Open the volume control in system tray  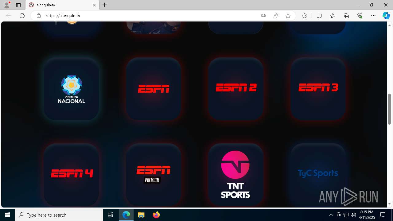tap(353, 215)
